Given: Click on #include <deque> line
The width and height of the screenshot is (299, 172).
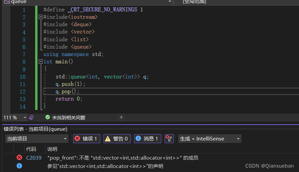Looking at the screenshot, I should click(67, 24).
